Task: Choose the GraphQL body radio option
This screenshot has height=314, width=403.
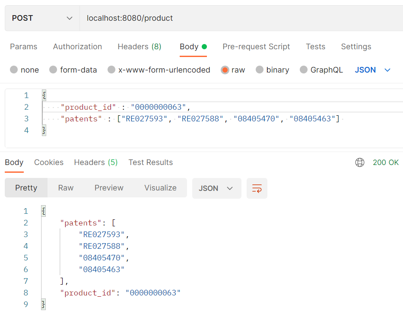Action: coord(304,70)
